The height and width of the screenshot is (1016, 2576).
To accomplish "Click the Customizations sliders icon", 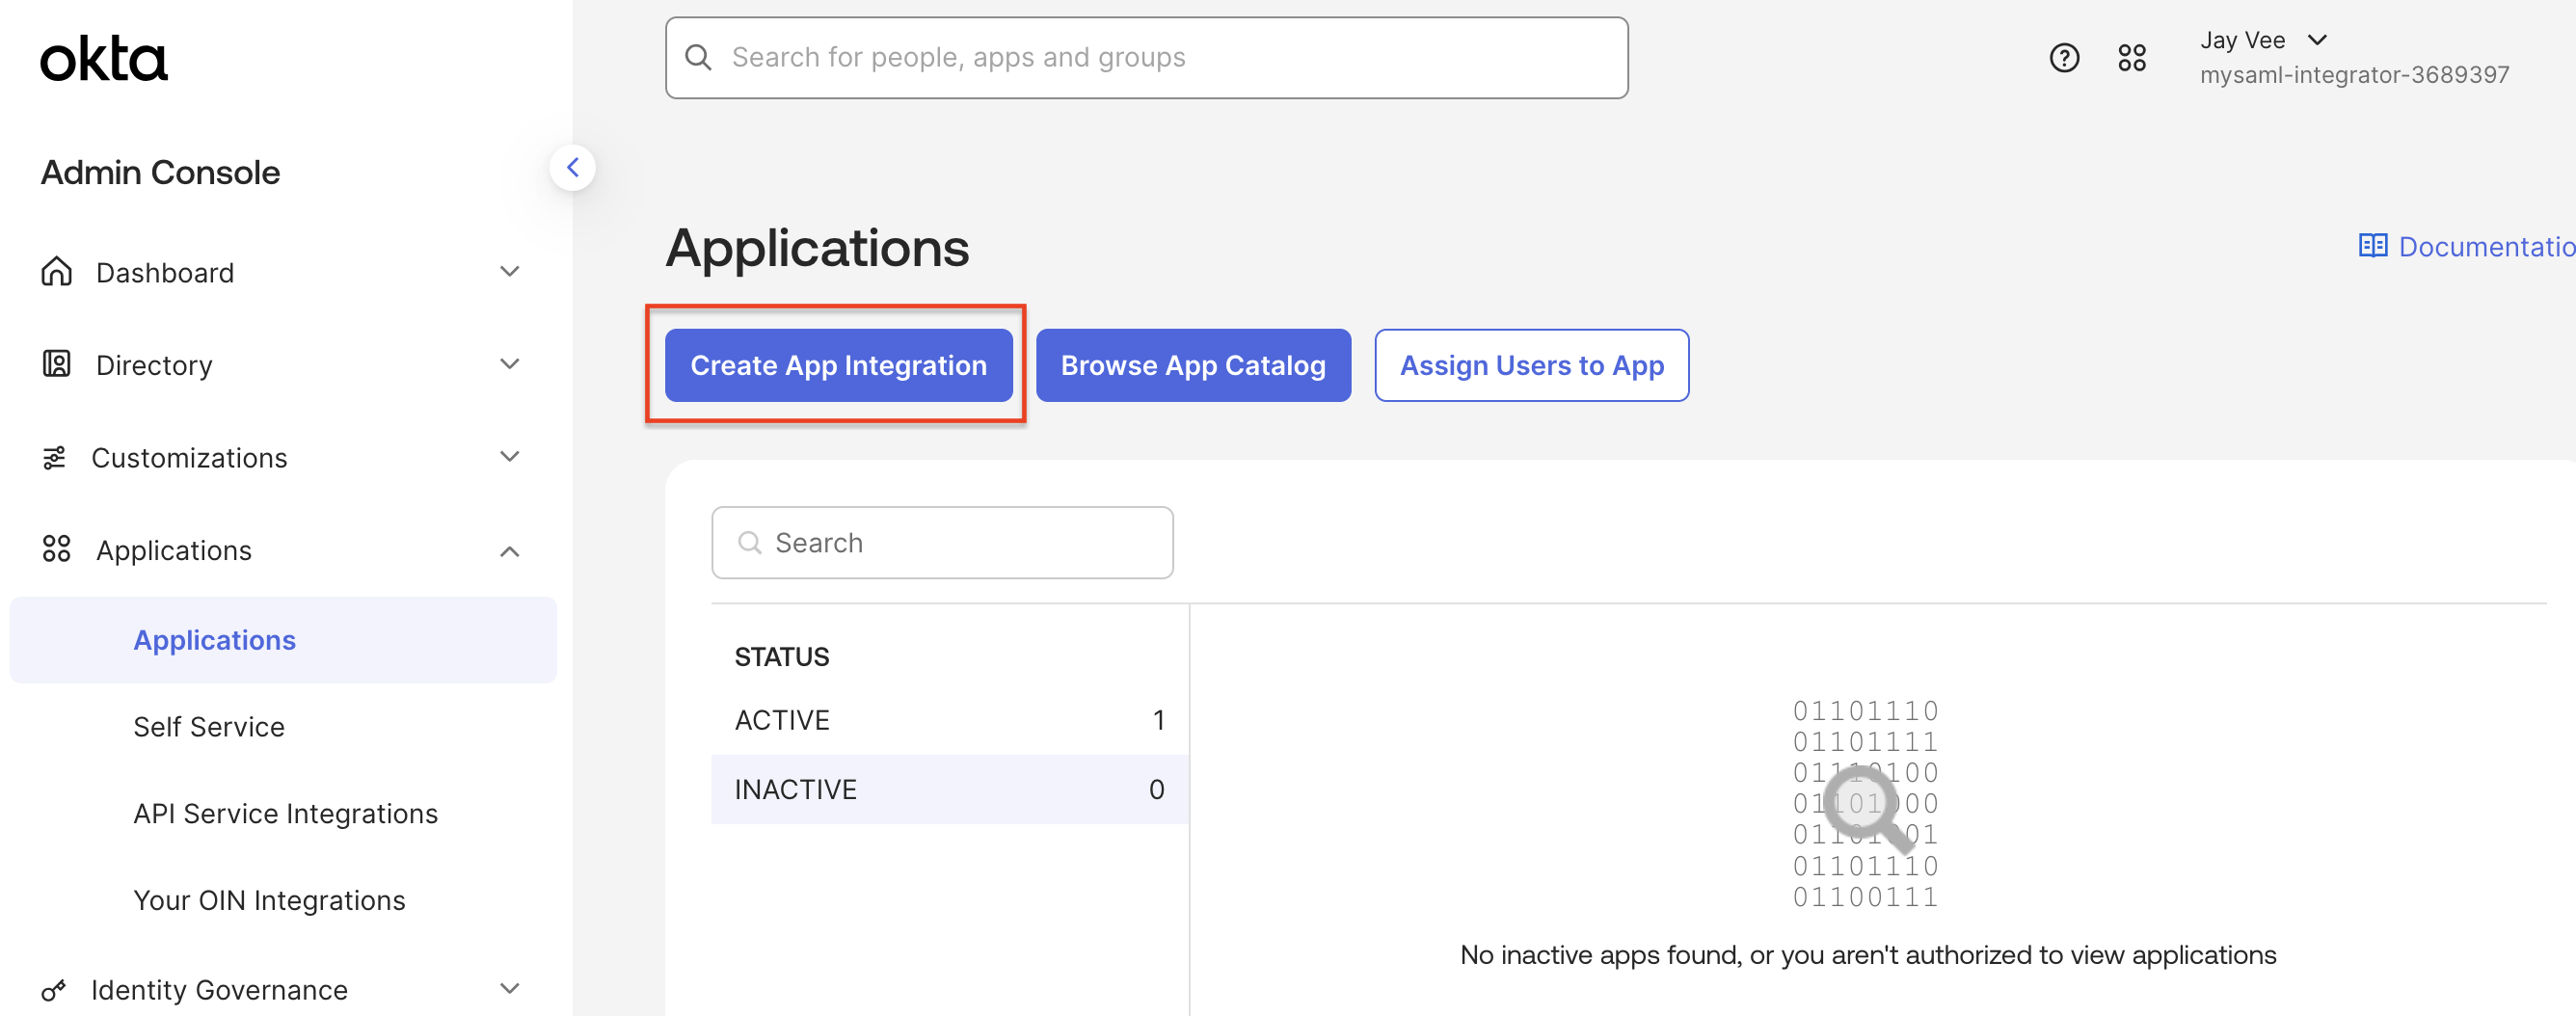I will [54, 457].
